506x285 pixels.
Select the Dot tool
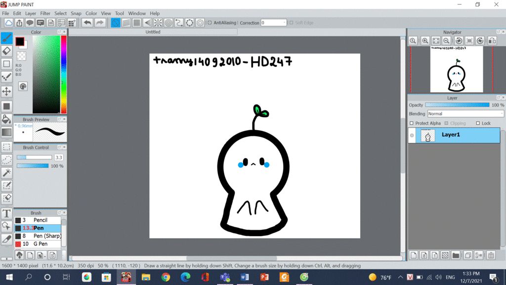[x=6, y=77]
